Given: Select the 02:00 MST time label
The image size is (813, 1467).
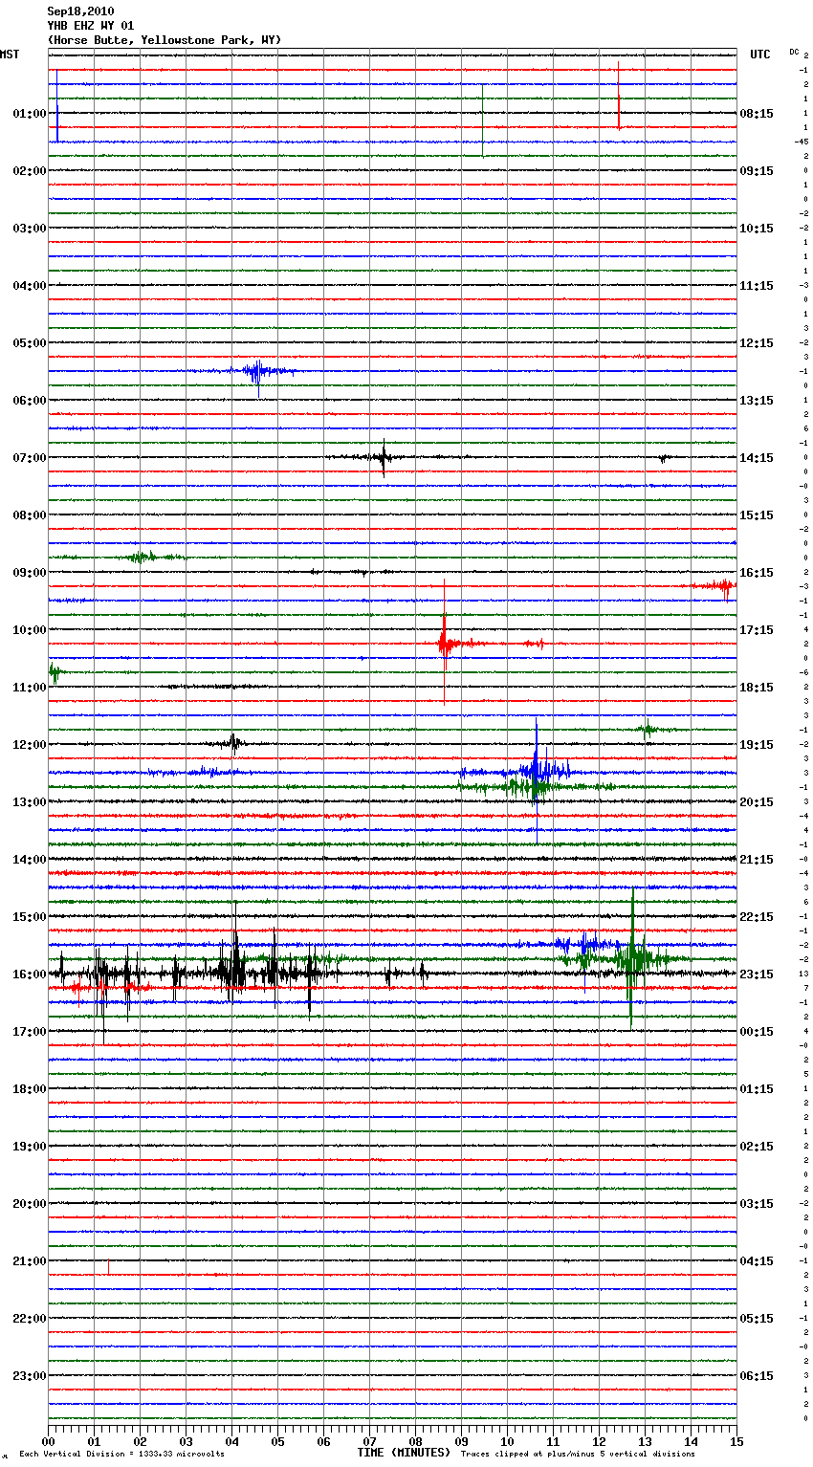Looking at the screenshot, I should [x=29, y=171].
